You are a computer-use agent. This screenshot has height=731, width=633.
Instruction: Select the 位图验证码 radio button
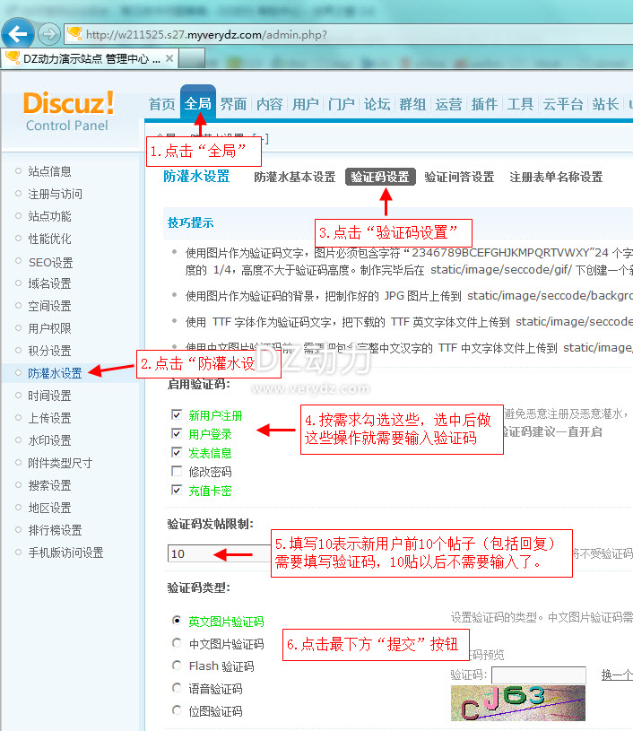click(x=177, y=710)
